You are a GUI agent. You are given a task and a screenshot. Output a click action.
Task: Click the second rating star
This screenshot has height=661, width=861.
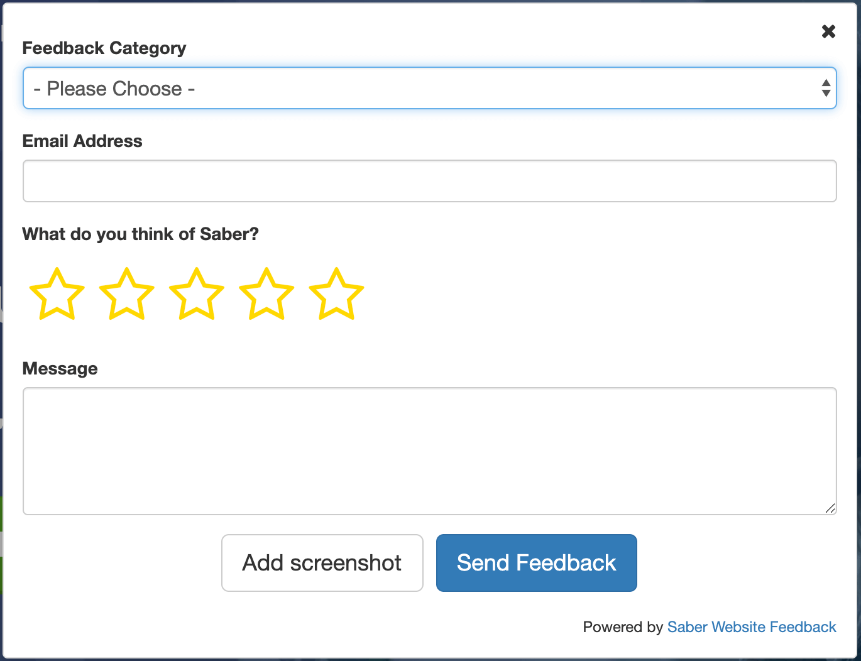(126, 293)
